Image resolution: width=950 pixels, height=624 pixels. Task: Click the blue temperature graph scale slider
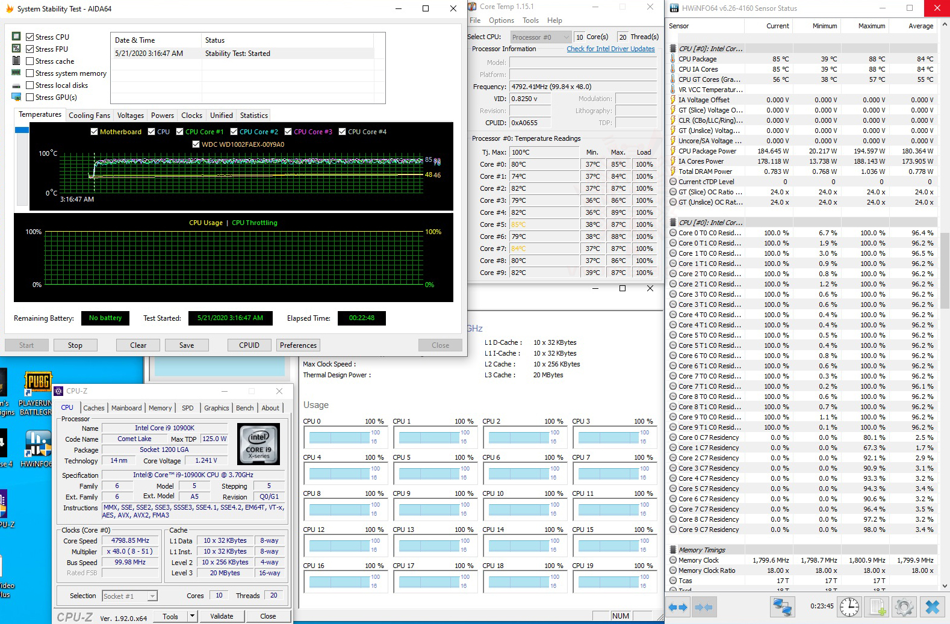click(22, 130)
